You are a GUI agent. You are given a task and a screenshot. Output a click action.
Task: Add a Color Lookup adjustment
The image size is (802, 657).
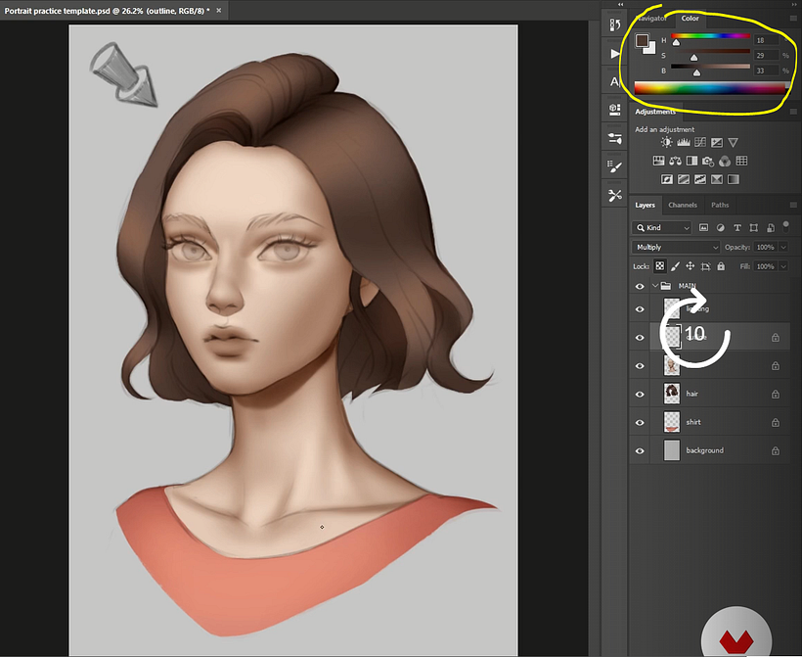click(741, 161)
